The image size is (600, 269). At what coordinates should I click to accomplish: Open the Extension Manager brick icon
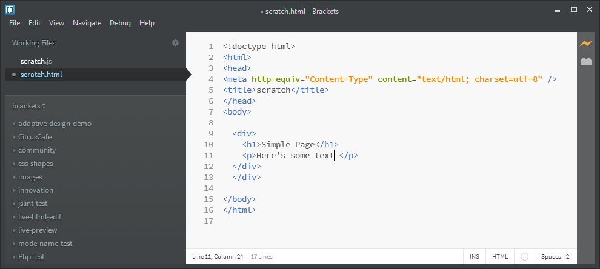point(586,61)
